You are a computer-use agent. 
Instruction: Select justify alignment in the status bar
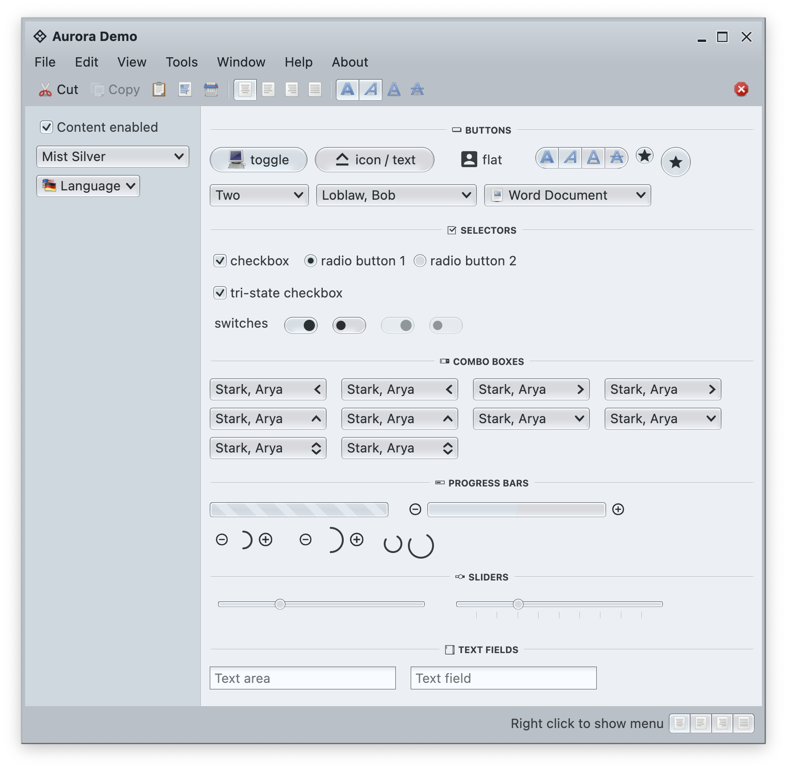(x=743, y=723)
